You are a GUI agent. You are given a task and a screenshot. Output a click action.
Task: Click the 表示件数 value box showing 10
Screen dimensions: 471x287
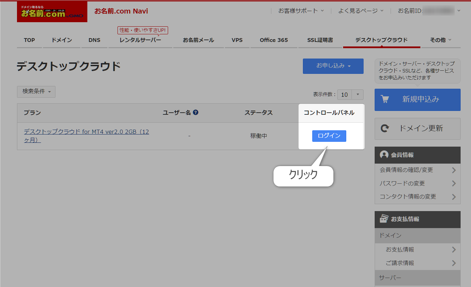(x=344, y=95)
